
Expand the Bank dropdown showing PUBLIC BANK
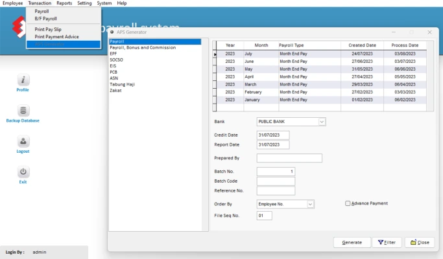322,121
